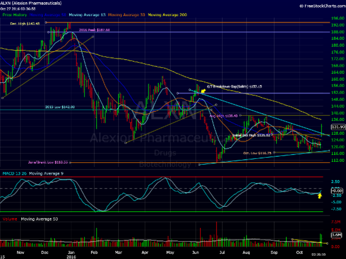This screenshot has width=346, height=259.
Task: Click the Oct. Low $116.75 annotation
Action: click(258, 153)
